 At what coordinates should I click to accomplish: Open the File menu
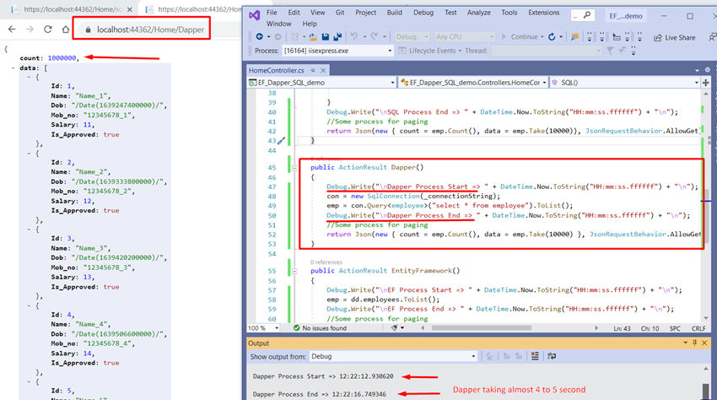(x=272, y=13)
